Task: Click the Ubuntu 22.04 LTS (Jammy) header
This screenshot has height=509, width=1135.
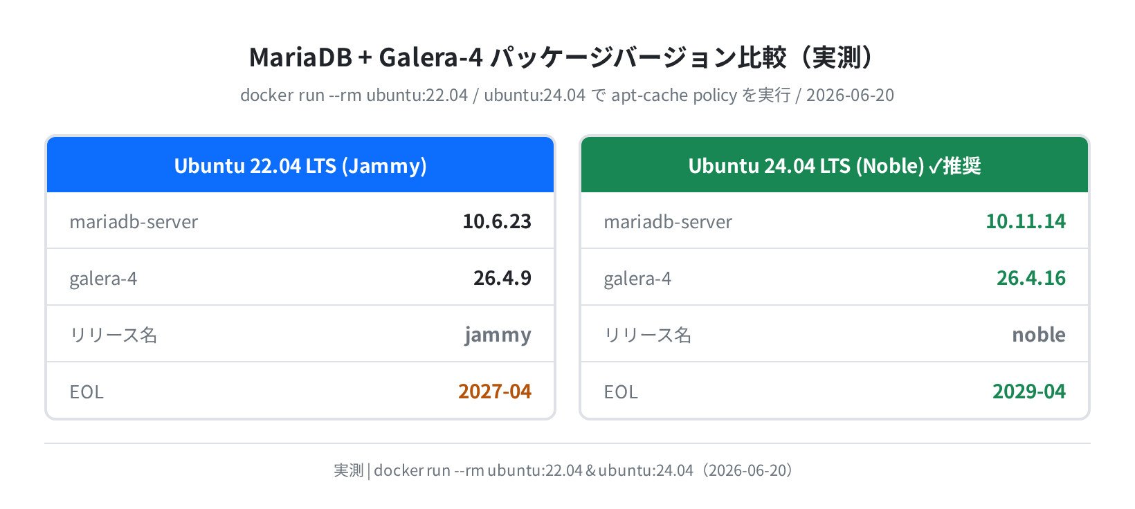Action: tap(300, 165)
